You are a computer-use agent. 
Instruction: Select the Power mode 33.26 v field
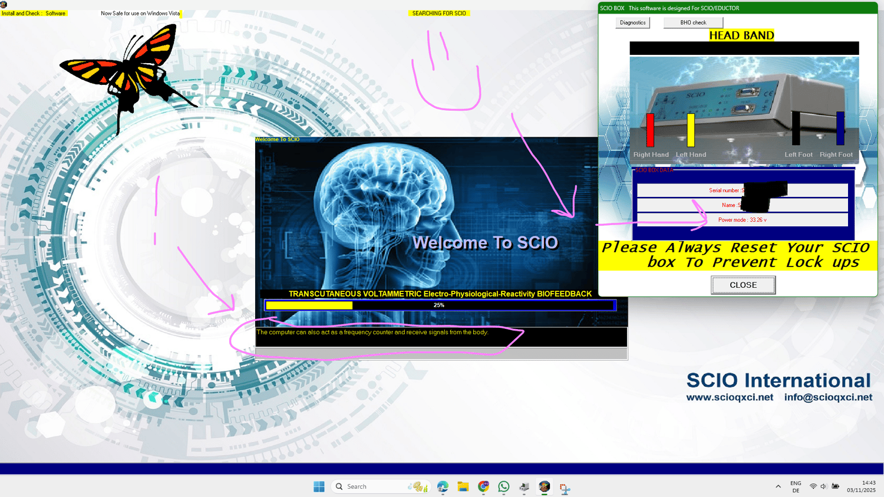(x=742, y=220)
